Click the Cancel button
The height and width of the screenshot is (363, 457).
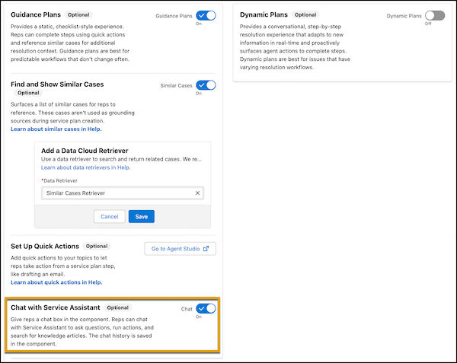(x=109, y=217)
